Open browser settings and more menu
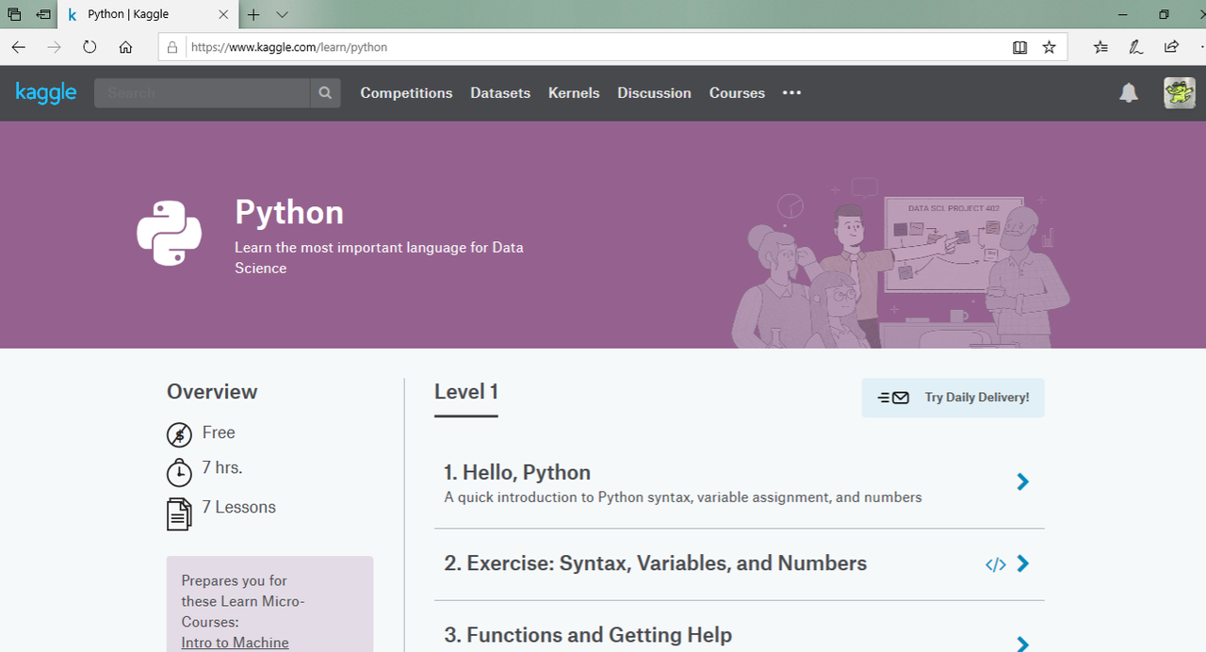This screenshot has height=652, width=1206. click(x=1200, y=47)
